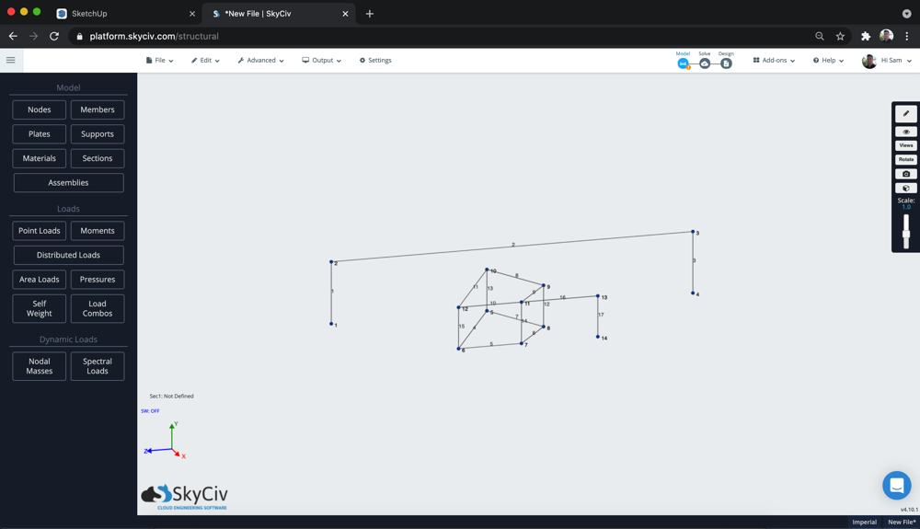This screenshot has width=920, height=529.
Task: Click New File* in status bar
Action: (x=902, y=522)
